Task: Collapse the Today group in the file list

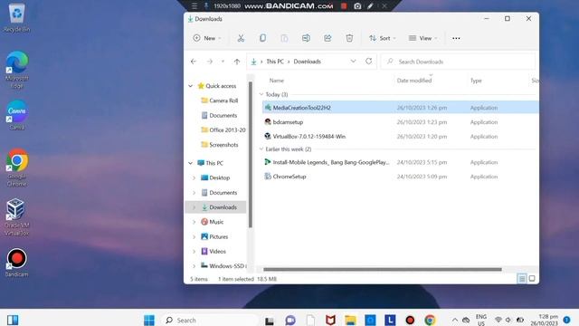Action: click(261, 94)
